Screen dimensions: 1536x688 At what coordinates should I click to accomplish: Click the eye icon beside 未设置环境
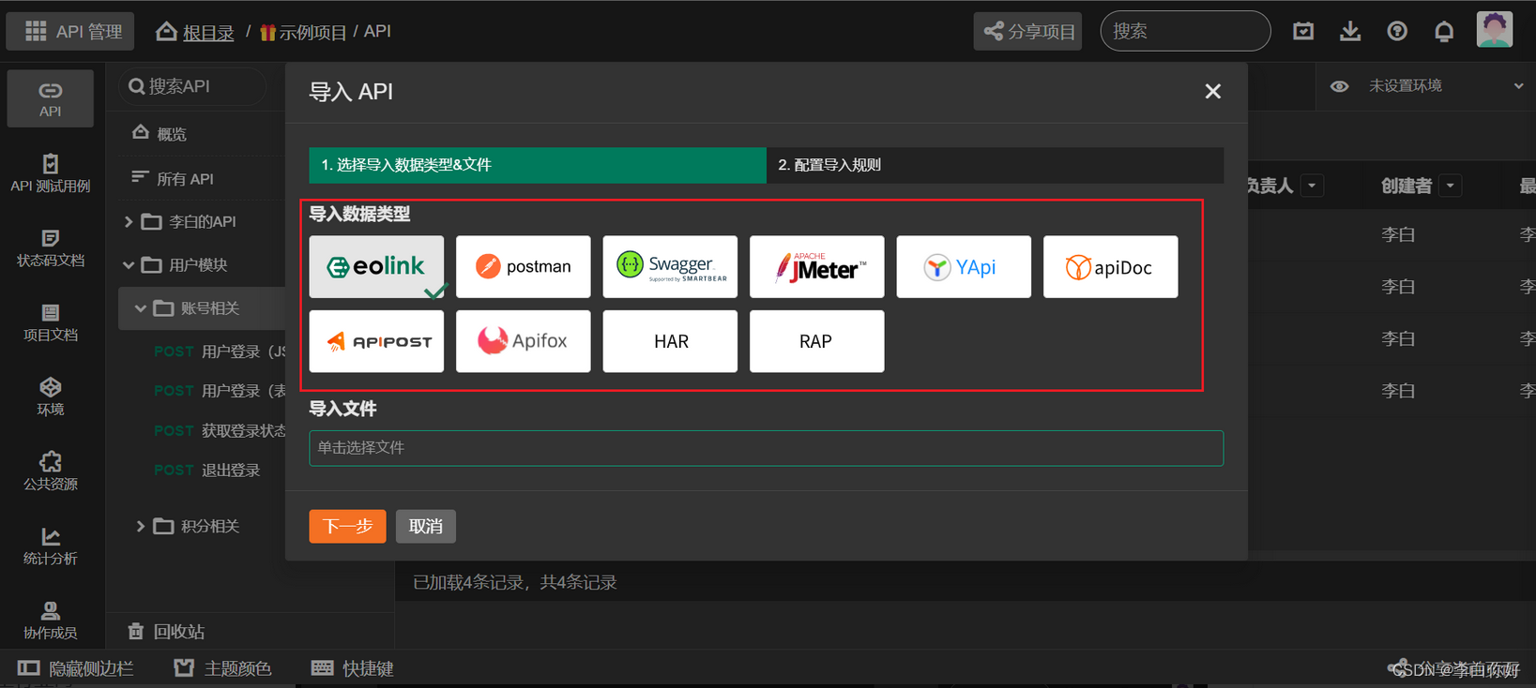coord(1339,86)
